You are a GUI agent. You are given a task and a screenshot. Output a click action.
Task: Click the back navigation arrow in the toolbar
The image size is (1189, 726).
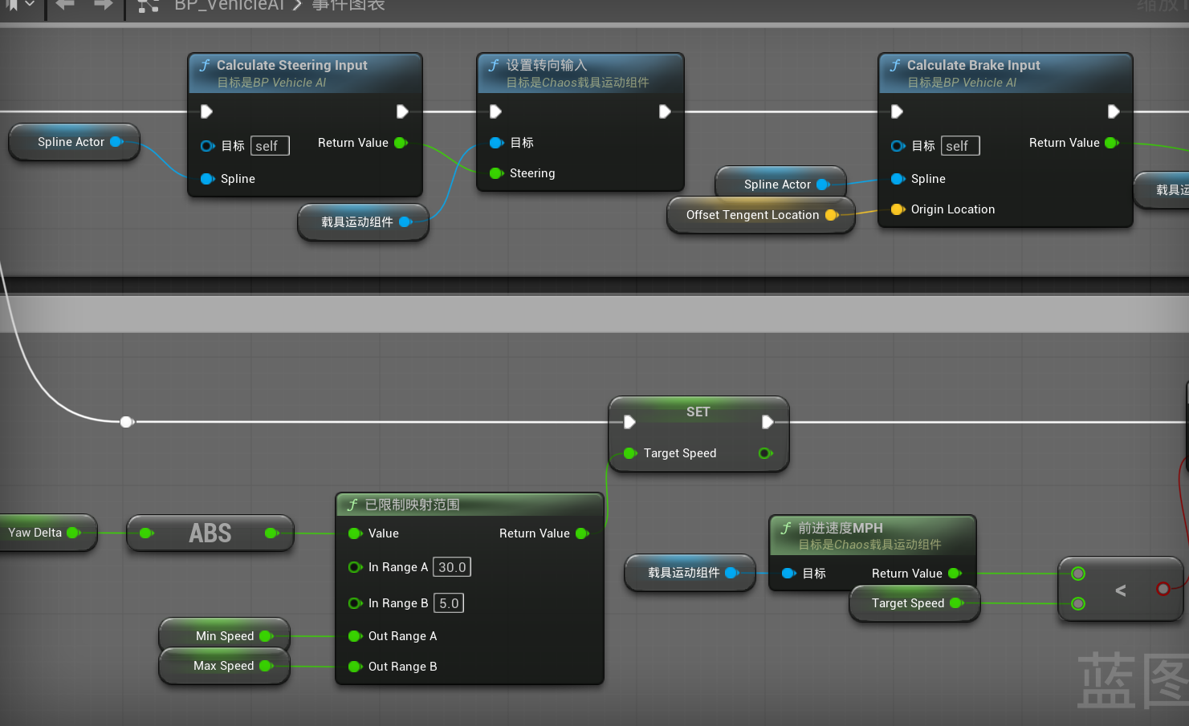click(65, 5)
